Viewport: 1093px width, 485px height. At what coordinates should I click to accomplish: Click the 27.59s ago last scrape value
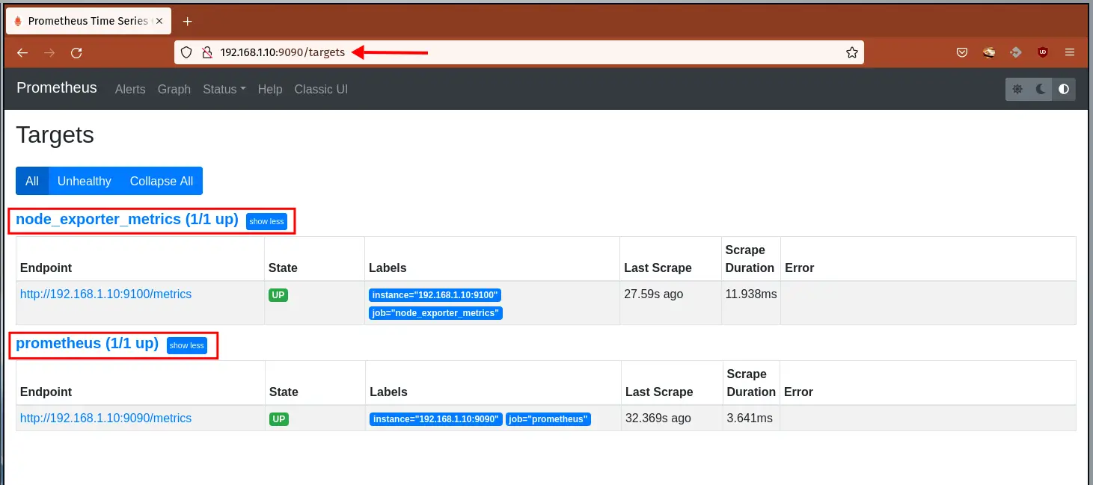tap(654, 294)
